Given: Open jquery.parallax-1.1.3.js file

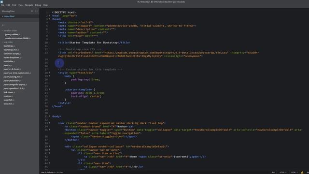Looking at the screenshot, I should [x=14, y=88].
